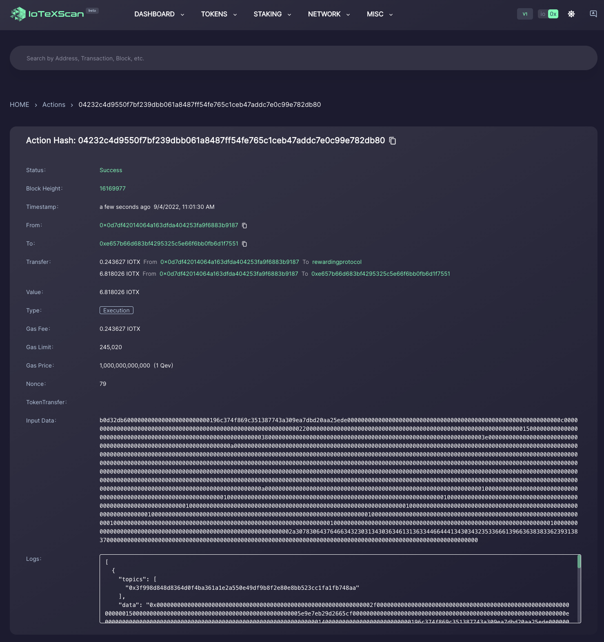
Task: Expand the NETWORK dropdown chevron
Action: coord(348,15)
